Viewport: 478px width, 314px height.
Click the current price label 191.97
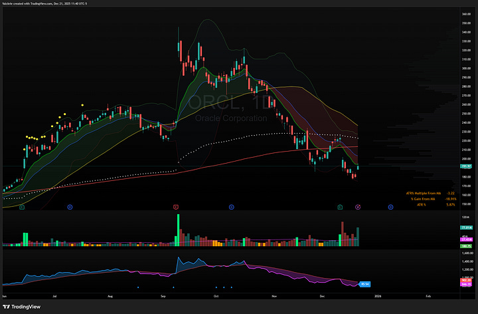pos(467,166)
